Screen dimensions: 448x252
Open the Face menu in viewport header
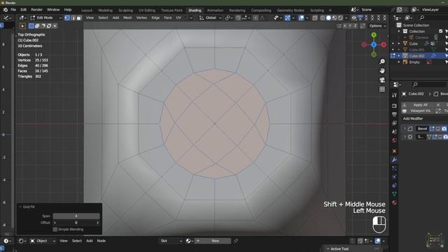[x=168, y=17]
